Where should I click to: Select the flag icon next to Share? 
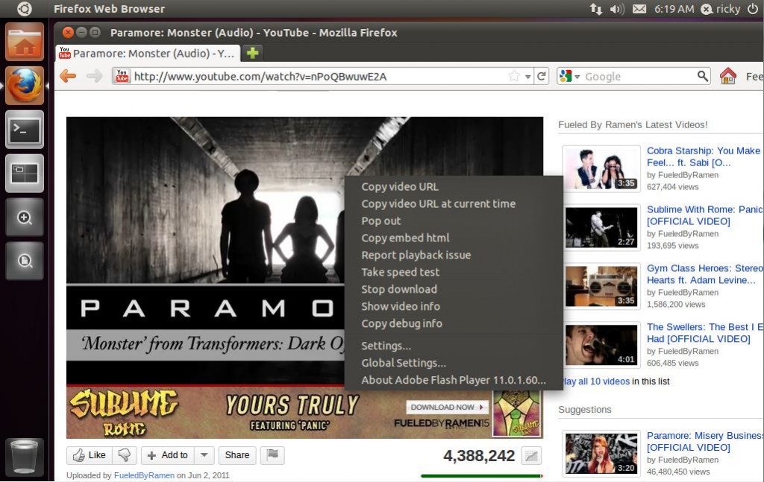[x=272, y=454]
